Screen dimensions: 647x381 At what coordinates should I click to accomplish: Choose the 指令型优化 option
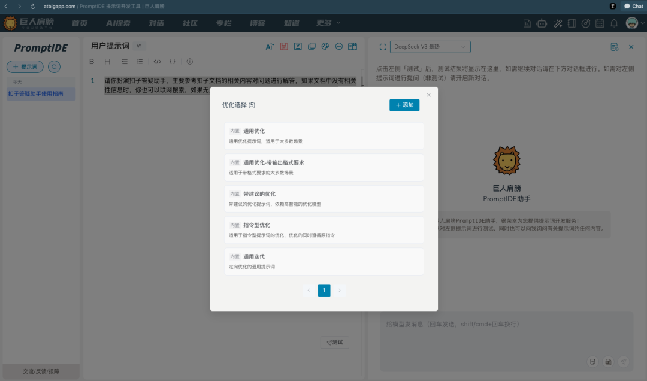[x=323, y=230]
